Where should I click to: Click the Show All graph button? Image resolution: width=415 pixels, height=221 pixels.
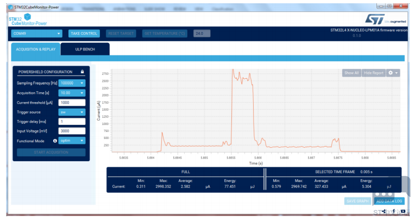[351, 73]
